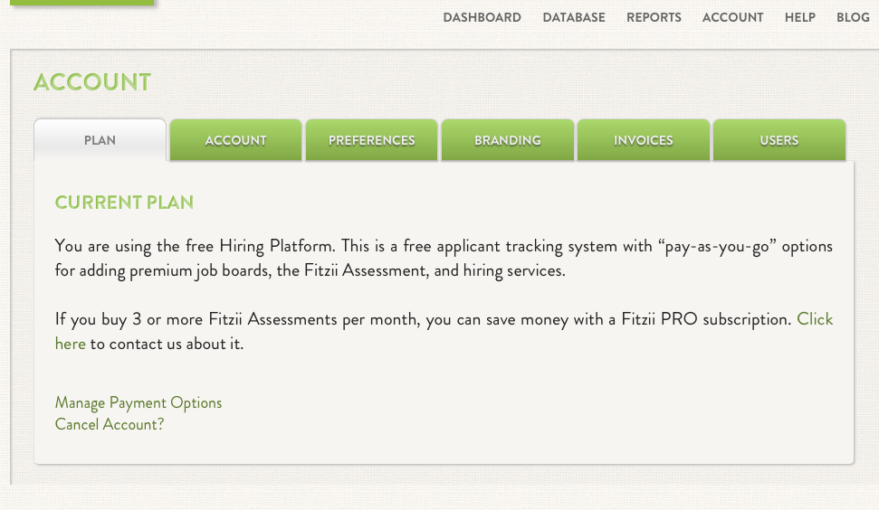Visit the Blog link in header
The width and height of the screenshot is (879, 510).
pos(853,17)
